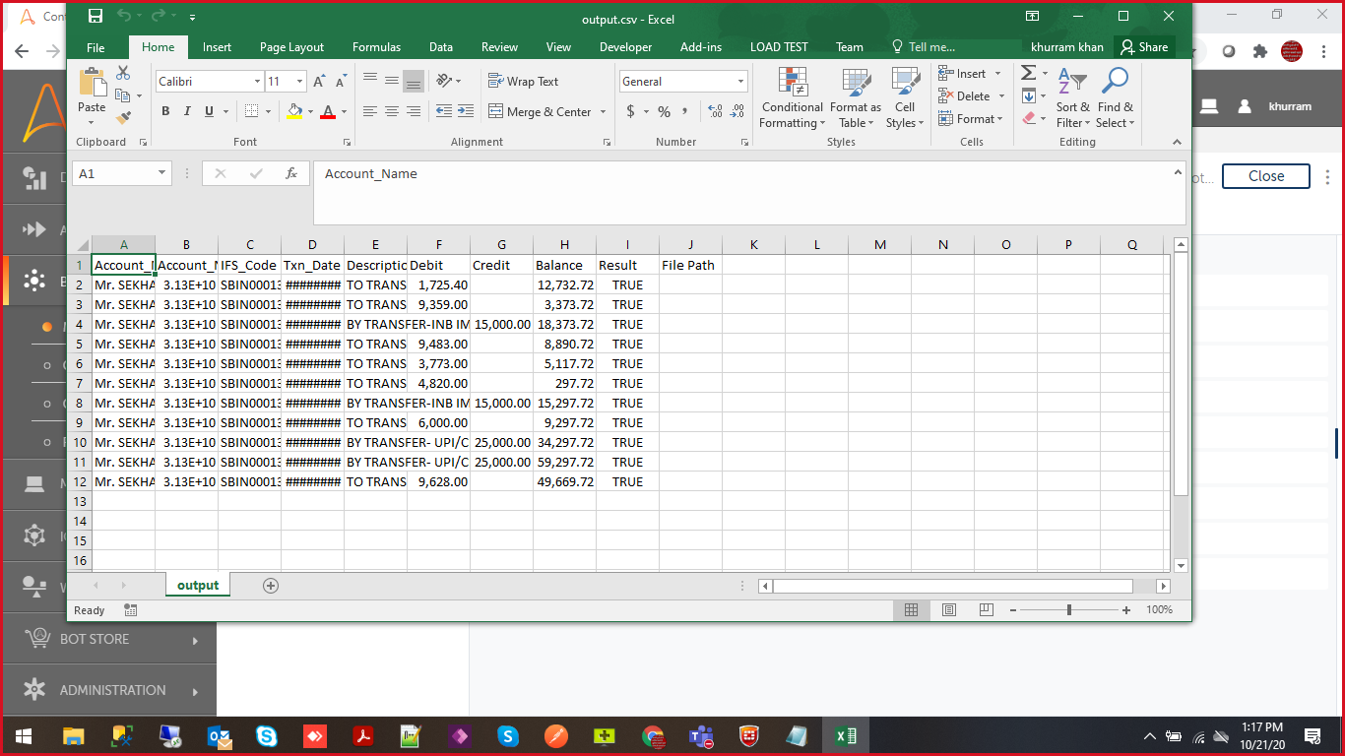Toggle Wrap Text for the cell
The height and width of the screenshot is (756, 1345).
tap(523, 82)
